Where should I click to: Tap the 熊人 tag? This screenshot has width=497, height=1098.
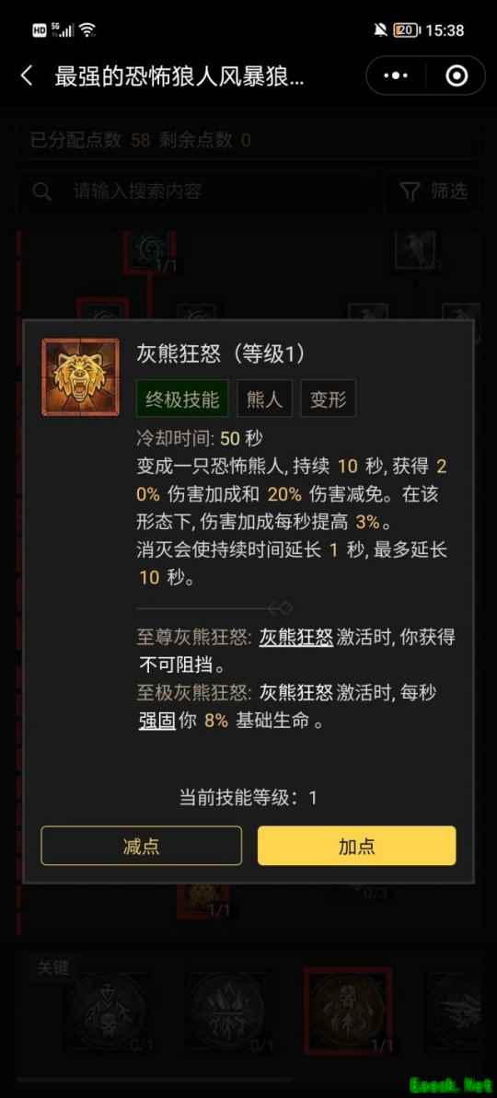[264, 399]
